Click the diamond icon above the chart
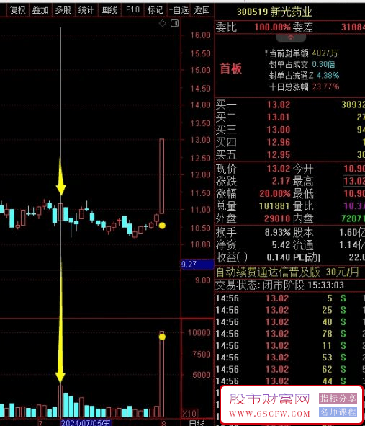 (x=162, y=23)
